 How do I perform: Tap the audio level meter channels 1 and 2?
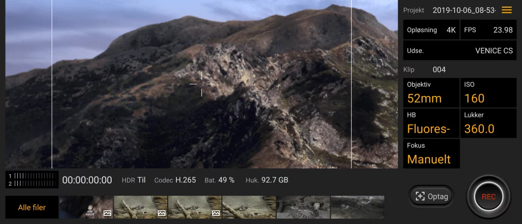[x=32, y=180]
